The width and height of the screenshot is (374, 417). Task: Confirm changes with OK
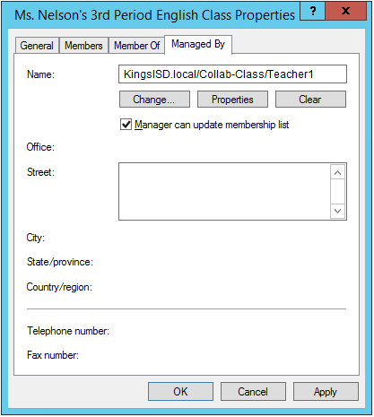click(x=180, y=392)
